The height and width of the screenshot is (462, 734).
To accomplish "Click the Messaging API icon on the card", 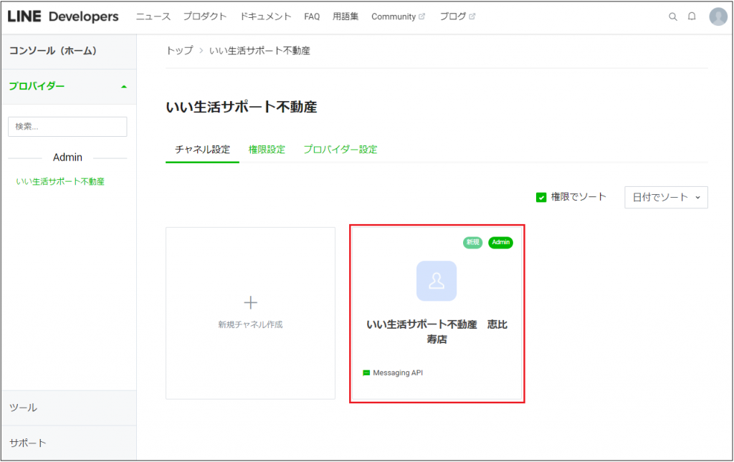I will [366, 372].
